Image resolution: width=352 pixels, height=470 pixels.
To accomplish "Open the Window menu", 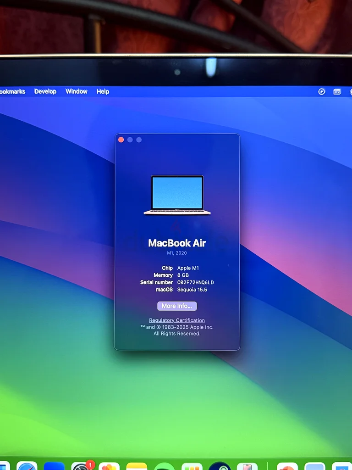I will (77, 91).
